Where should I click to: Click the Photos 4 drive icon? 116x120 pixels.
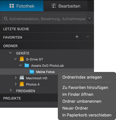[x=22, y=84]
